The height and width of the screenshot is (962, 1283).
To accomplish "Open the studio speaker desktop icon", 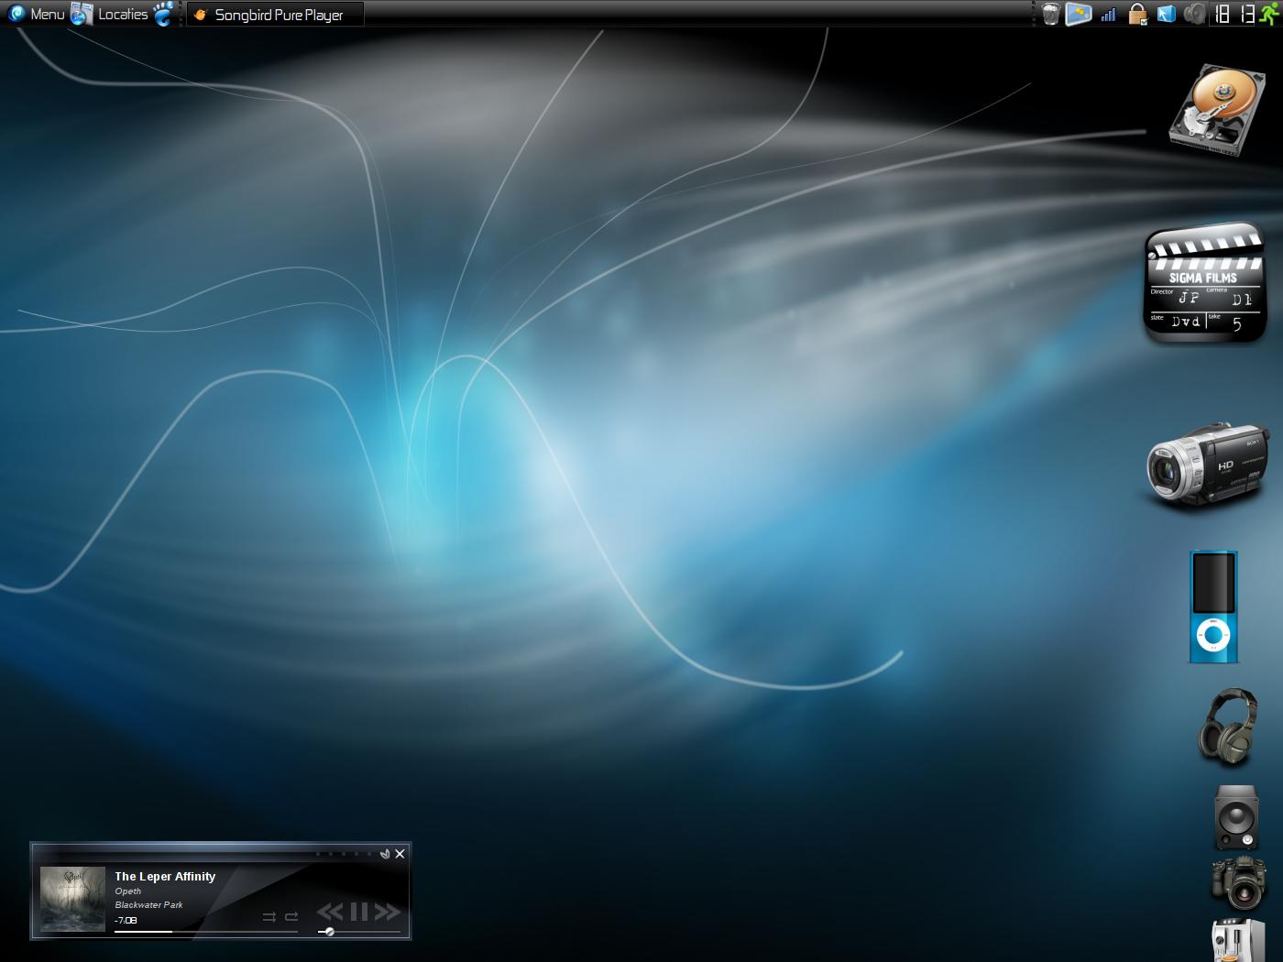I will tap(1236, 816).
